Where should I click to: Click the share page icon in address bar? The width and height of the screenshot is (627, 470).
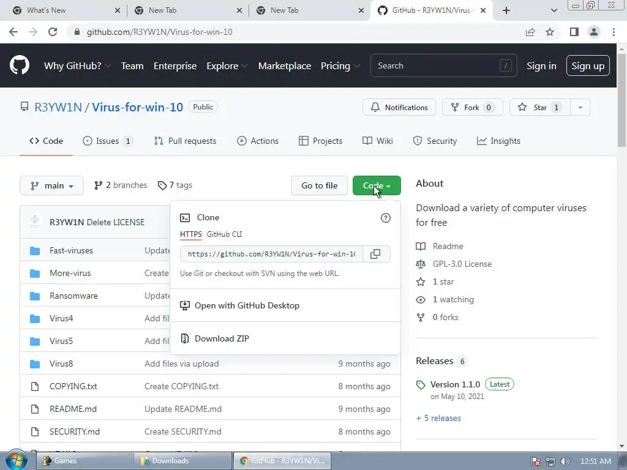click(530, 32)
